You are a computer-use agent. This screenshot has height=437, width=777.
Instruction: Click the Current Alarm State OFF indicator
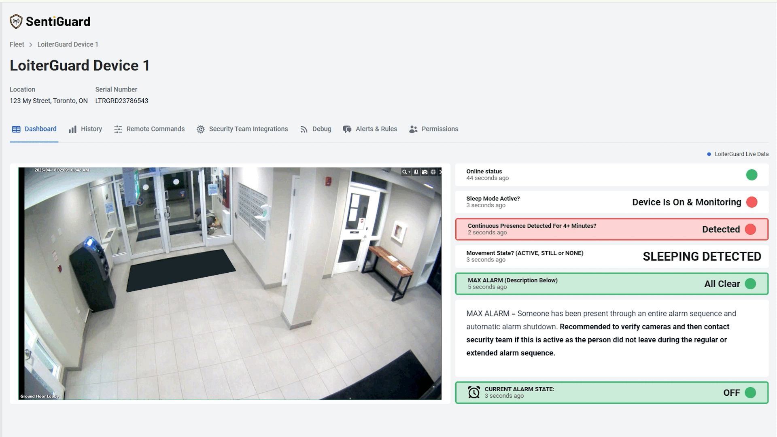pos(750,392)
